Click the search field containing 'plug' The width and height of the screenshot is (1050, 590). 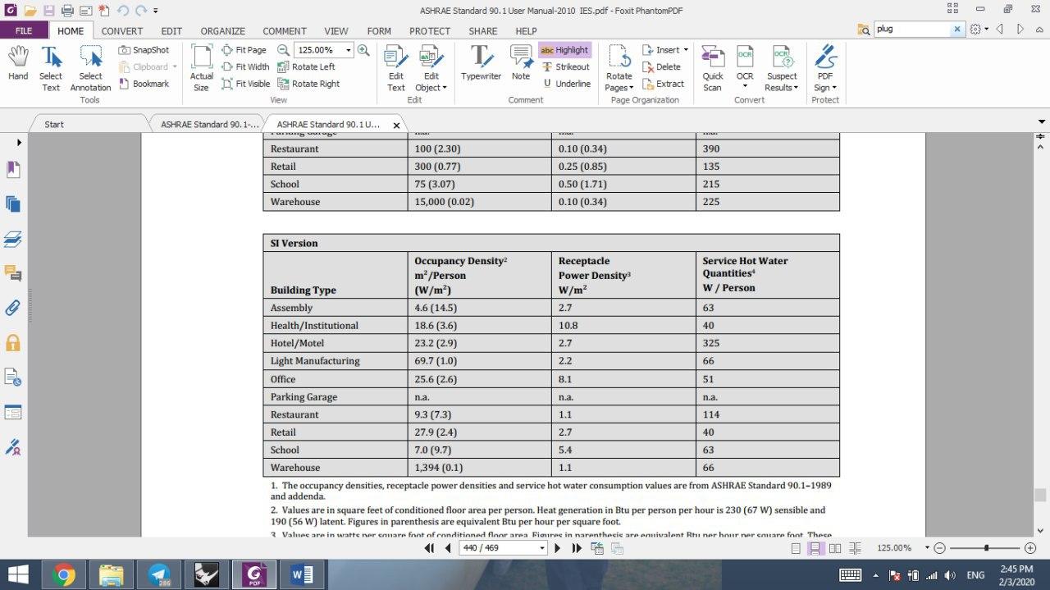point(912,29)
